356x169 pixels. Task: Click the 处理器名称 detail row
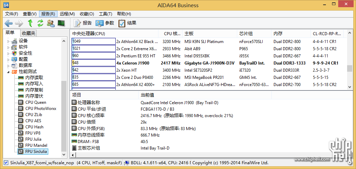[171, 103]
